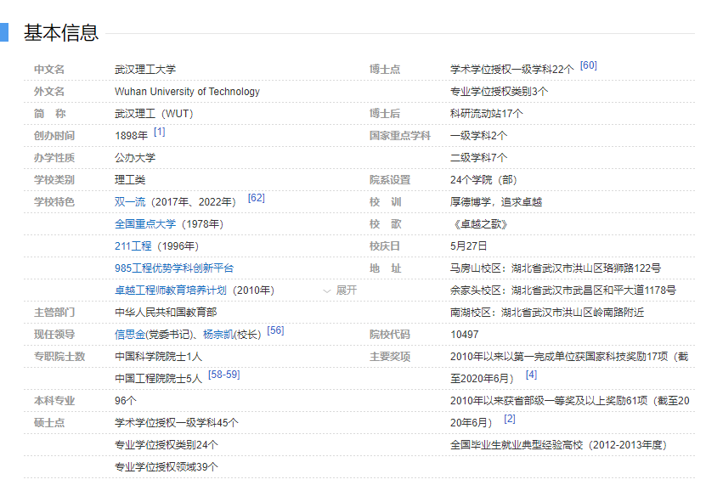Click citation [4] in 主要奖项
The image size is (706, 502).
click(x=531, y=375)
